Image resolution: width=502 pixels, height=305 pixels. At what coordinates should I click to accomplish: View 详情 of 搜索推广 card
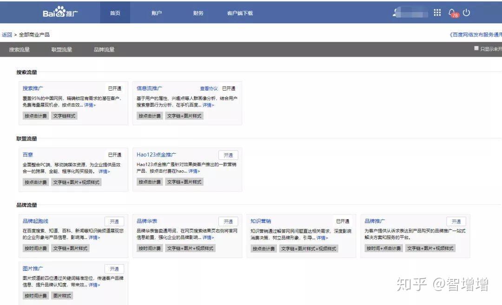[x=90, y=105]
